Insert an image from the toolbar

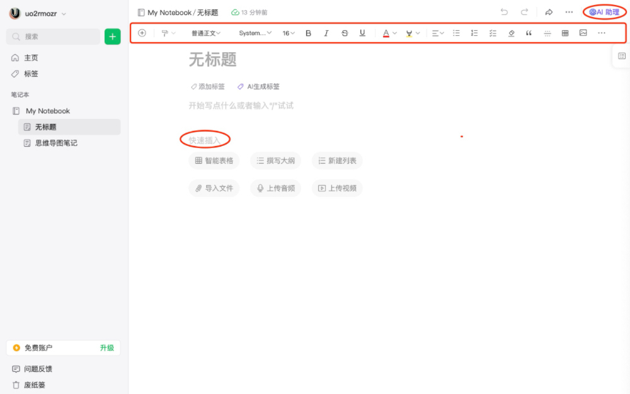click(x=583, y=33)
